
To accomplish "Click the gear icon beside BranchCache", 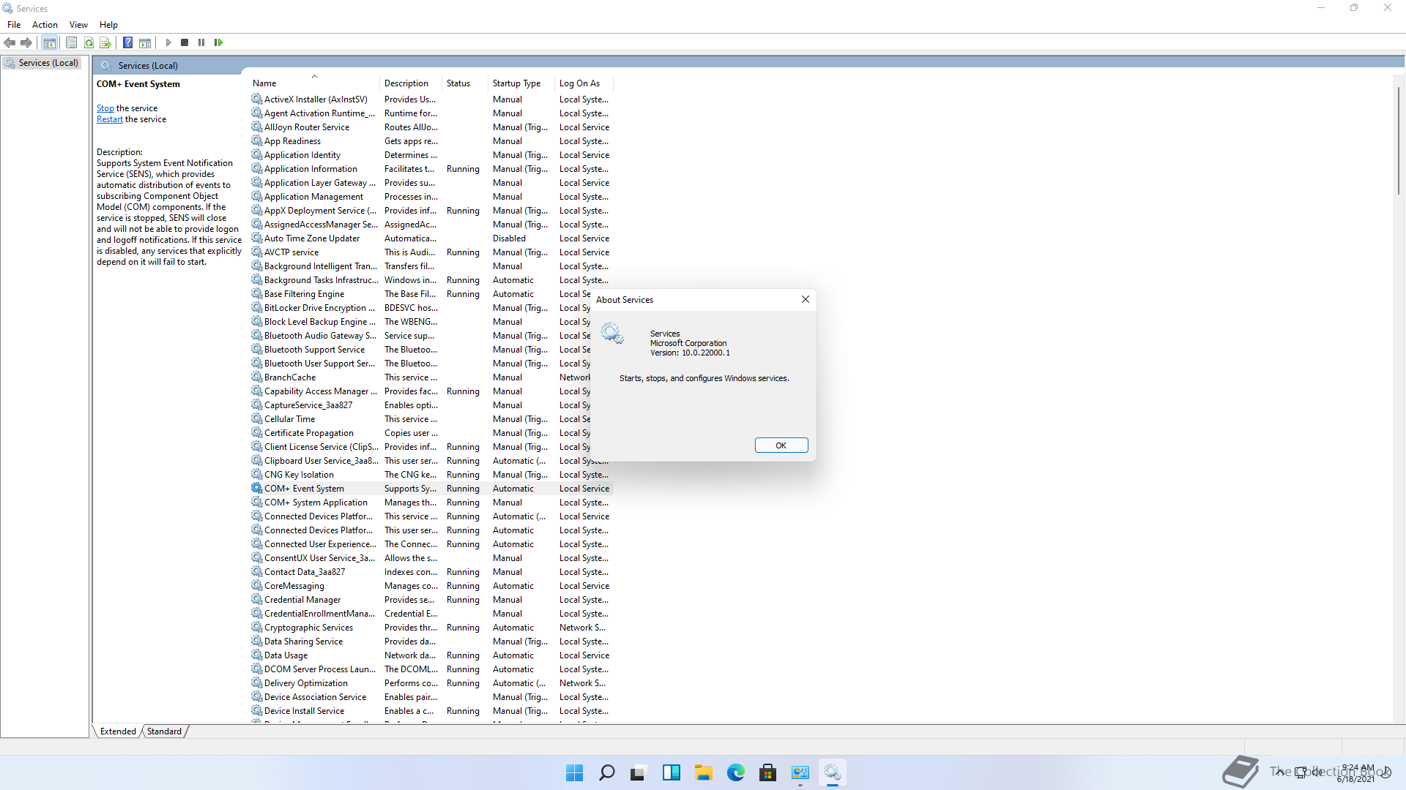I will tap(257, 377).
